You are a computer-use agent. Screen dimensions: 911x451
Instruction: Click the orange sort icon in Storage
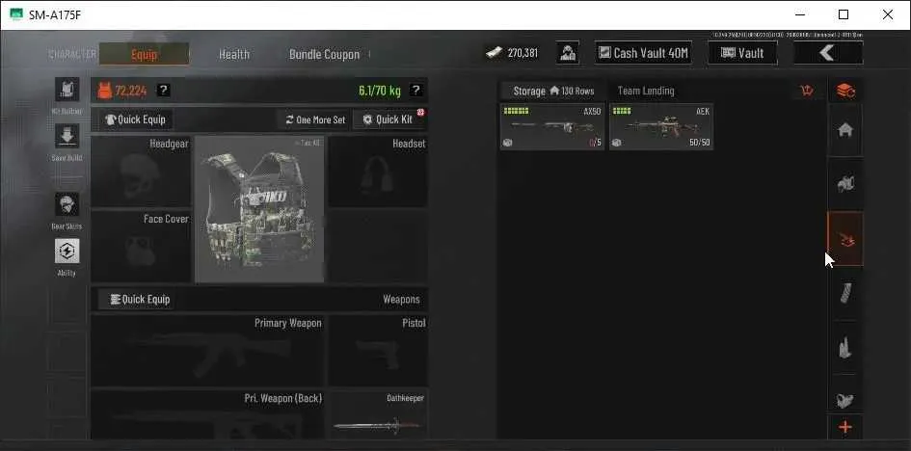807,91
